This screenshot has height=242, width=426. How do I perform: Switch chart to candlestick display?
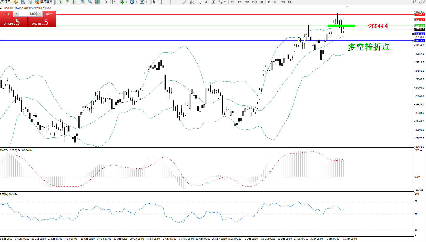[67, 2]
